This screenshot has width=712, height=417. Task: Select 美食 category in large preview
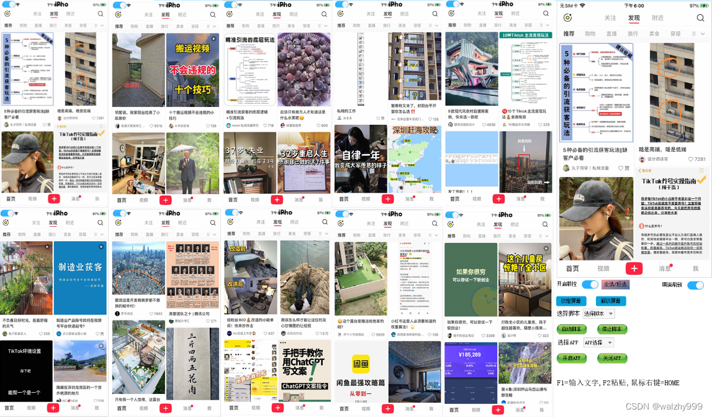coord(654,34)
